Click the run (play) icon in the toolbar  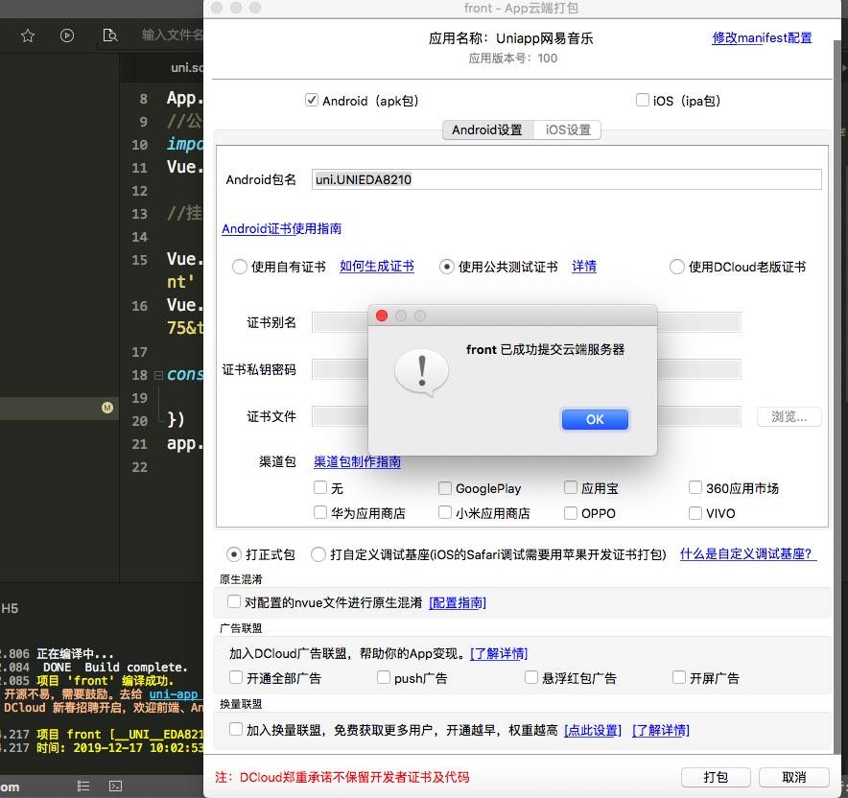point(67,35)
